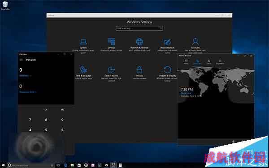The width and height of the screenshot is (269, 168).
Task: Open Time & language settings
Action: tap(83, 73)
